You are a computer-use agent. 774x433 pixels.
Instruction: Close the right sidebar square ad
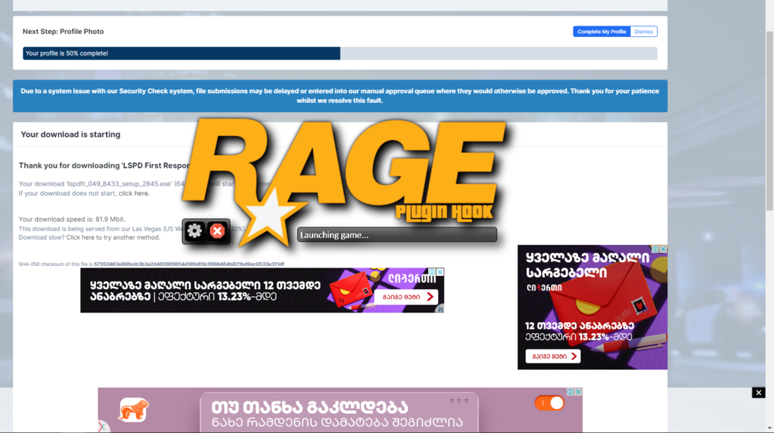[x=663, y=249]
